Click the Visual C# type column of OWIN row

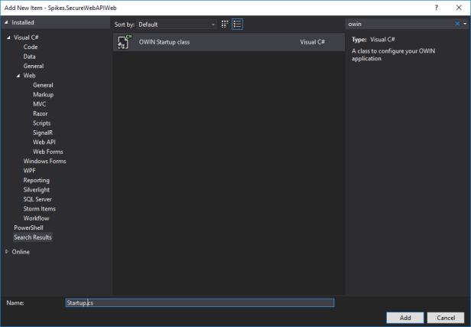[313, 42]
